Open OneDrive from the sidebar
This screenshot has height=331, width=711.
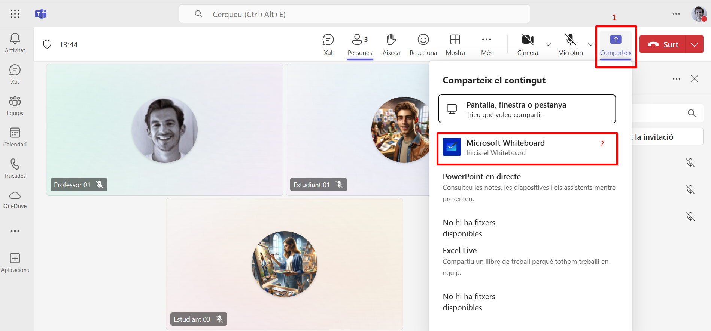[15, 199]
